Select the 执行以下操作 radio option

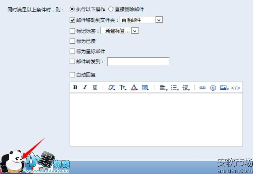72,9
